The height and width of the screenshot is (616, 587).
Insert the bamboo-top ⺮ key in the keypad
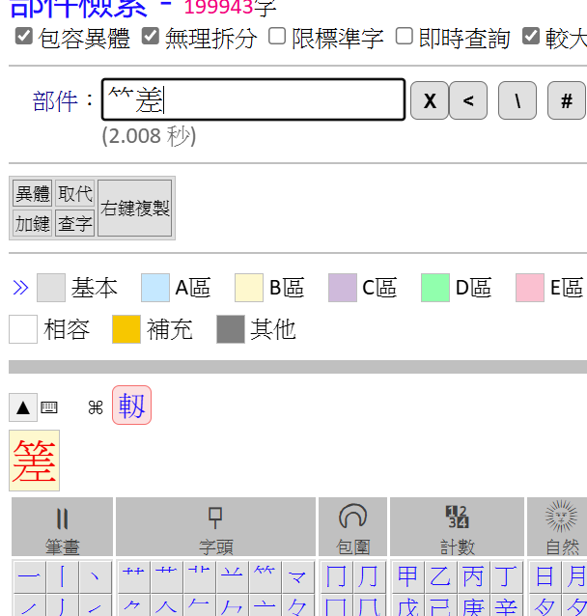pos(265,577)
